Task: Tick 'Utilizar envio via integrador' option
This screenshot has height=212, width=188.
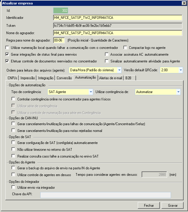Action: (13, 187)
